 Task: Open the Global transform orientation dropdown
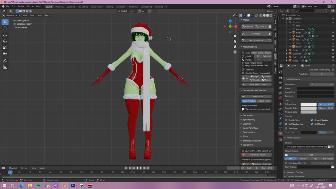[x=124, y=11]
